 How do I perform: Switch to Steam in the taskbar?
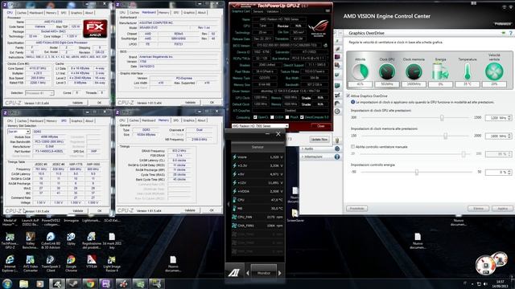point(73,283)
